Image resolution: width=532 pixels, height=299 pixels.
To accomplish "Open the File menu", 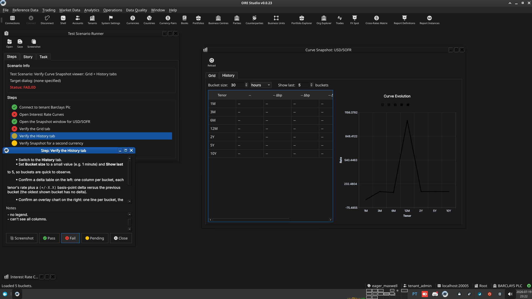I will 6,10.
